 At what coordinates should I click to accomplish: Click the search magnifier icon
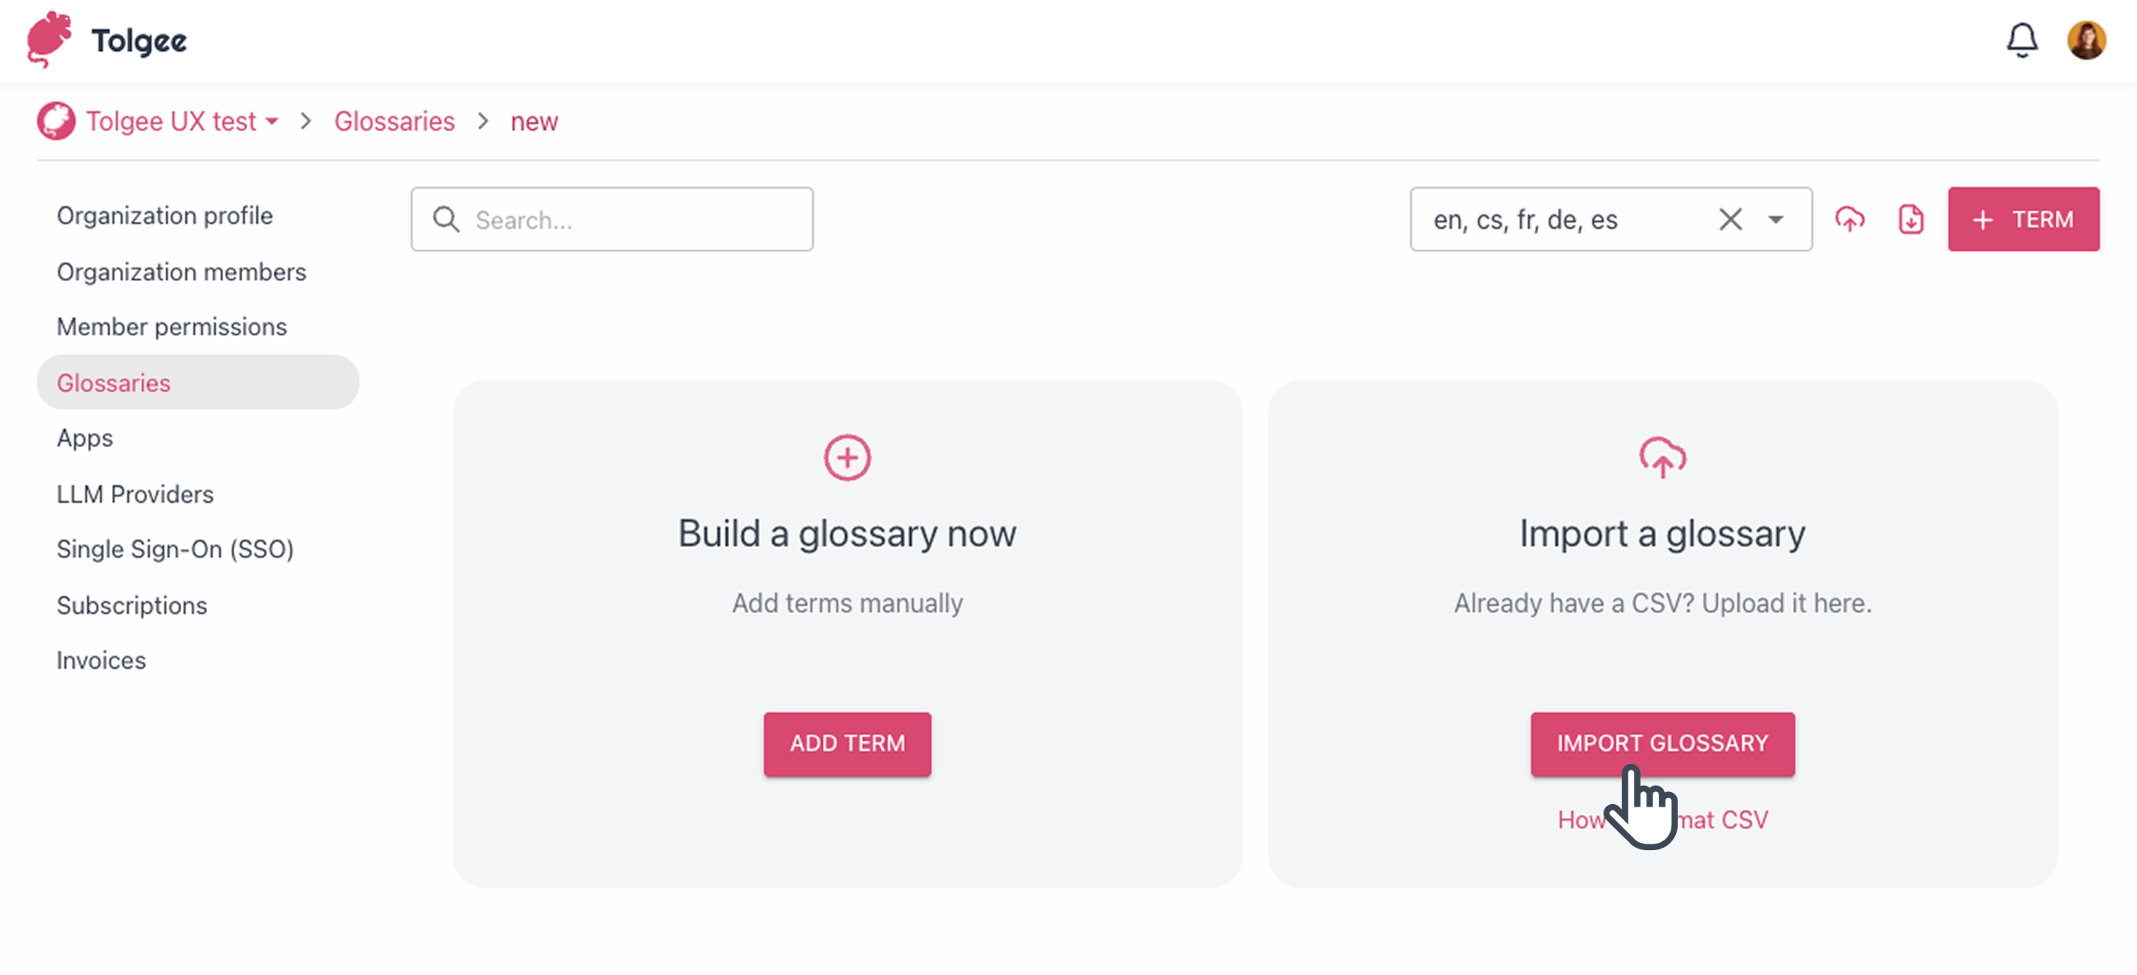tap(446, 219)
